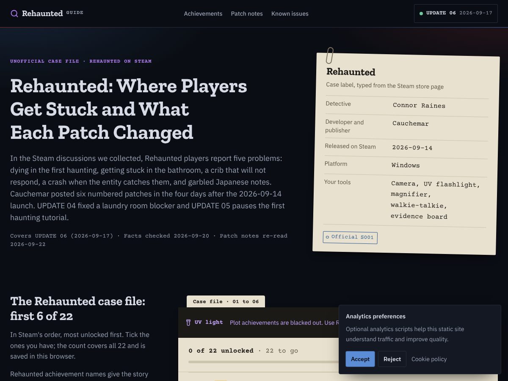Image resolution: width=508 pixels, height=381 pixels.
Task: Click the UPDATE 06 status badge
Action: click(x=456, y=13)
